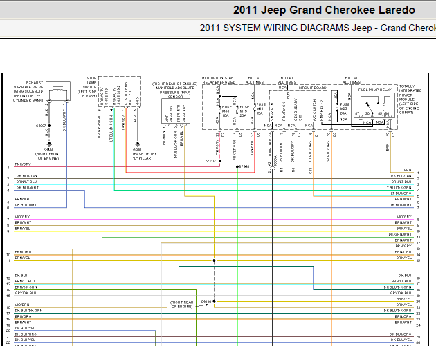Click the S4007 splice dot
Viewport: 436px width, 346px height.
(x=48, y=125)
